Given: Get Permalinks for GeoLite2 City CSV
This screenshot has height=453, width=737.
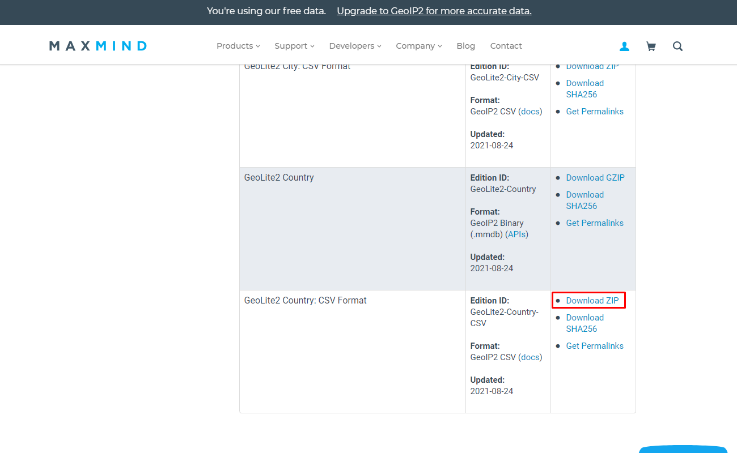Looking at the screenshot, I should point(595,112).
